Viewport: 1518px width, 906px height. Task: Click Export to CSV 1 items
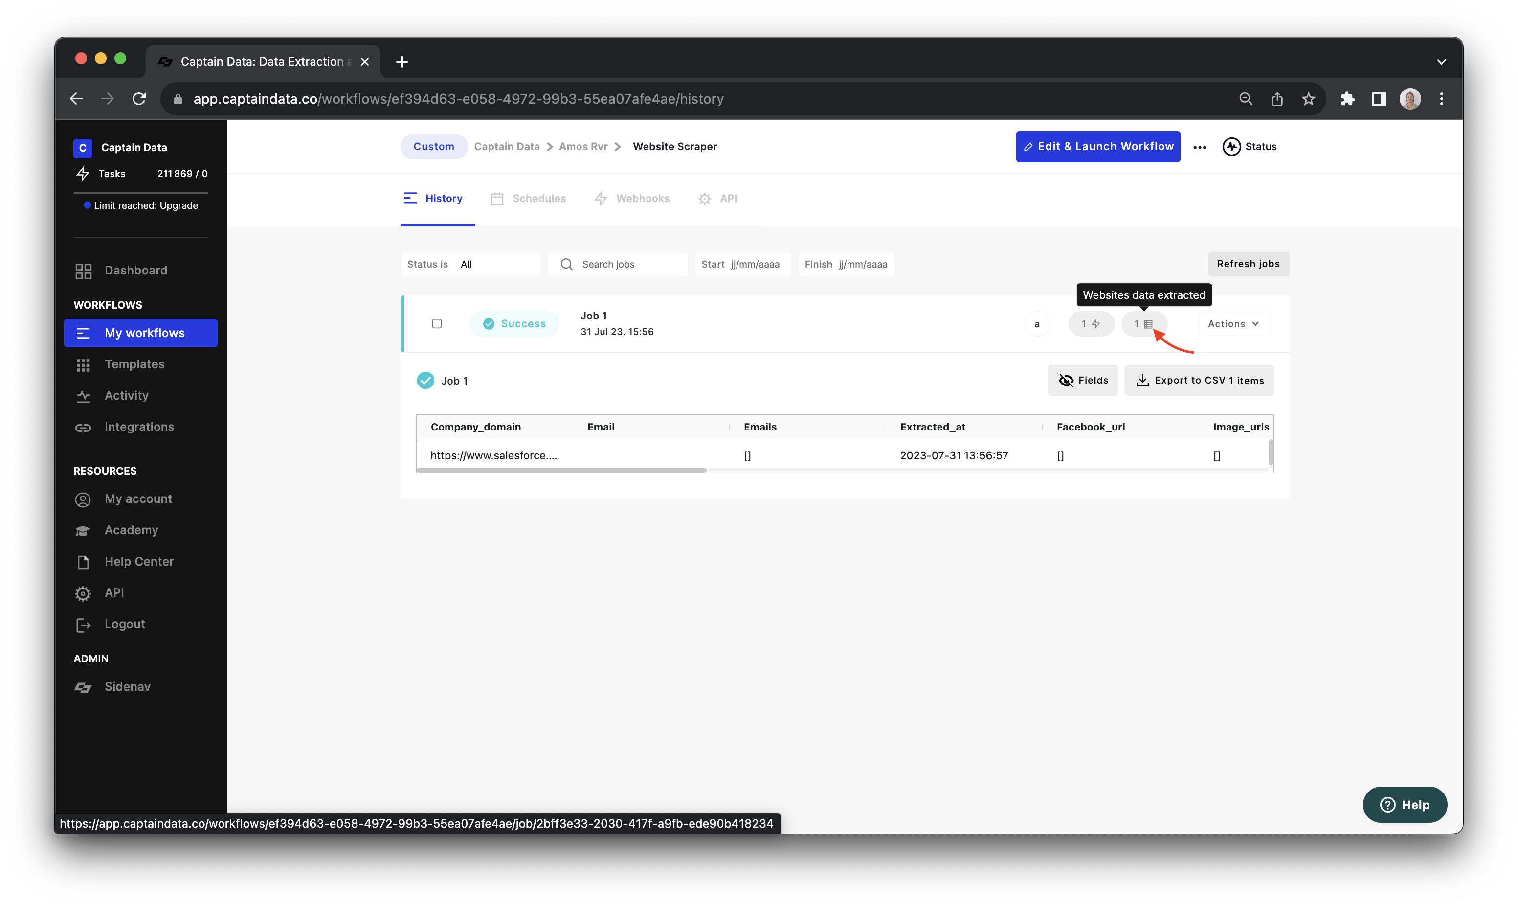(x=1199, y=381)
